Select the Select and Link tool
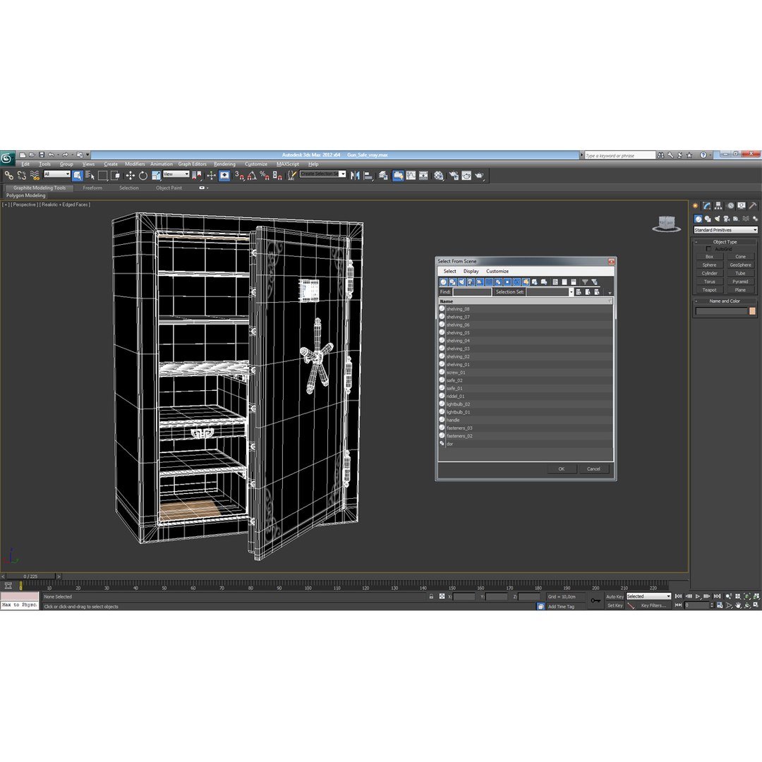 tap(8, 176)
